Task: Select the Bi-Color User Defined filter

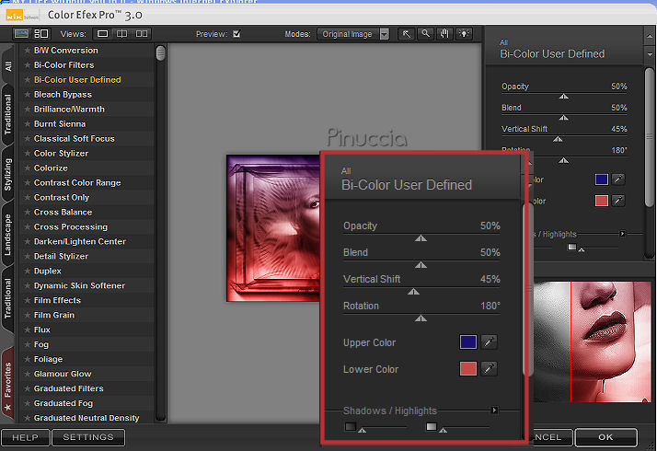Action: point(77,80)
